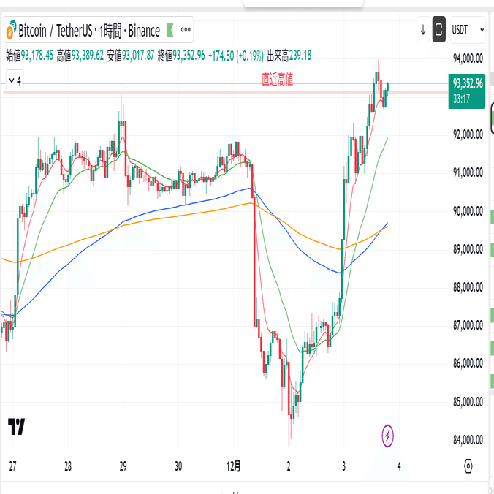This screenshot has width=494, height=494.
Task: Click the 12月 date label on time axis
Action: [235, 465]
